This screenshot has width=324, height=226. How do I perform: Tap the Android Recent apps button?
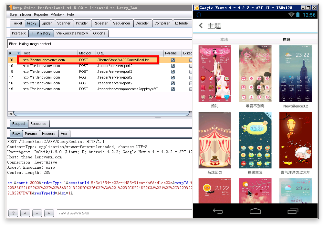pyautogui.click(x=293, y=211)
